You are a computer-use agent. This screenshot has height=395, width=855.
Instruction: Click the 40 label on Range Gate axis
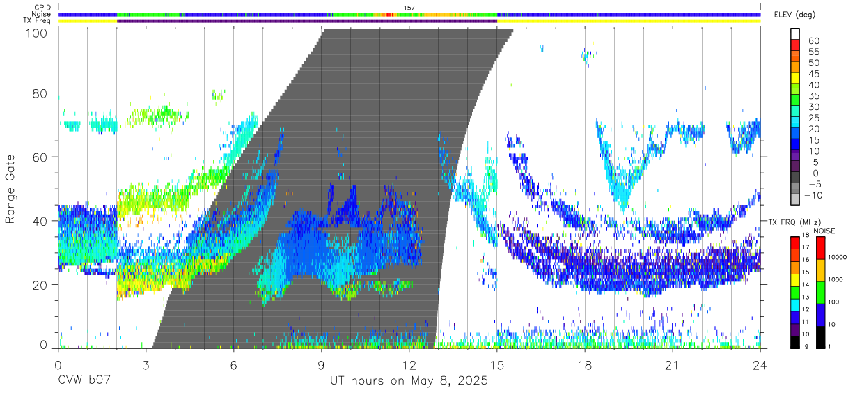pos(41,221)
